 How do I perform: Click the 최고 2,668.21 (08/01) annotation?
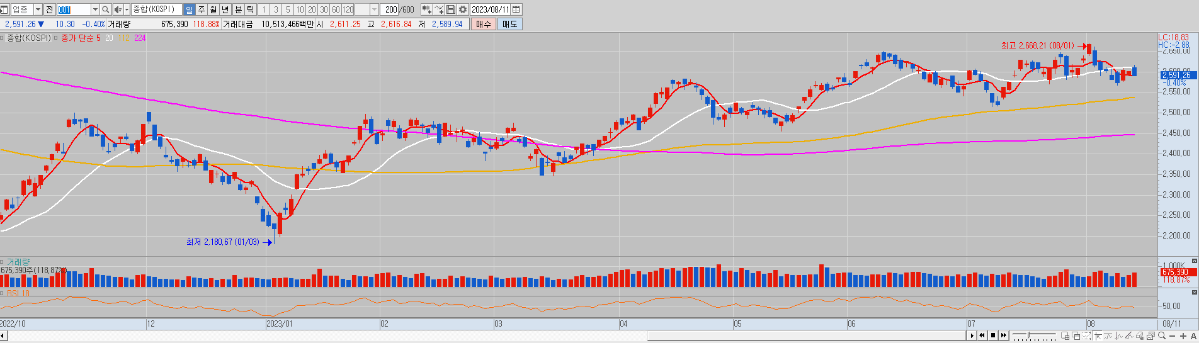pyautogui.click(x=1037, y=45)
